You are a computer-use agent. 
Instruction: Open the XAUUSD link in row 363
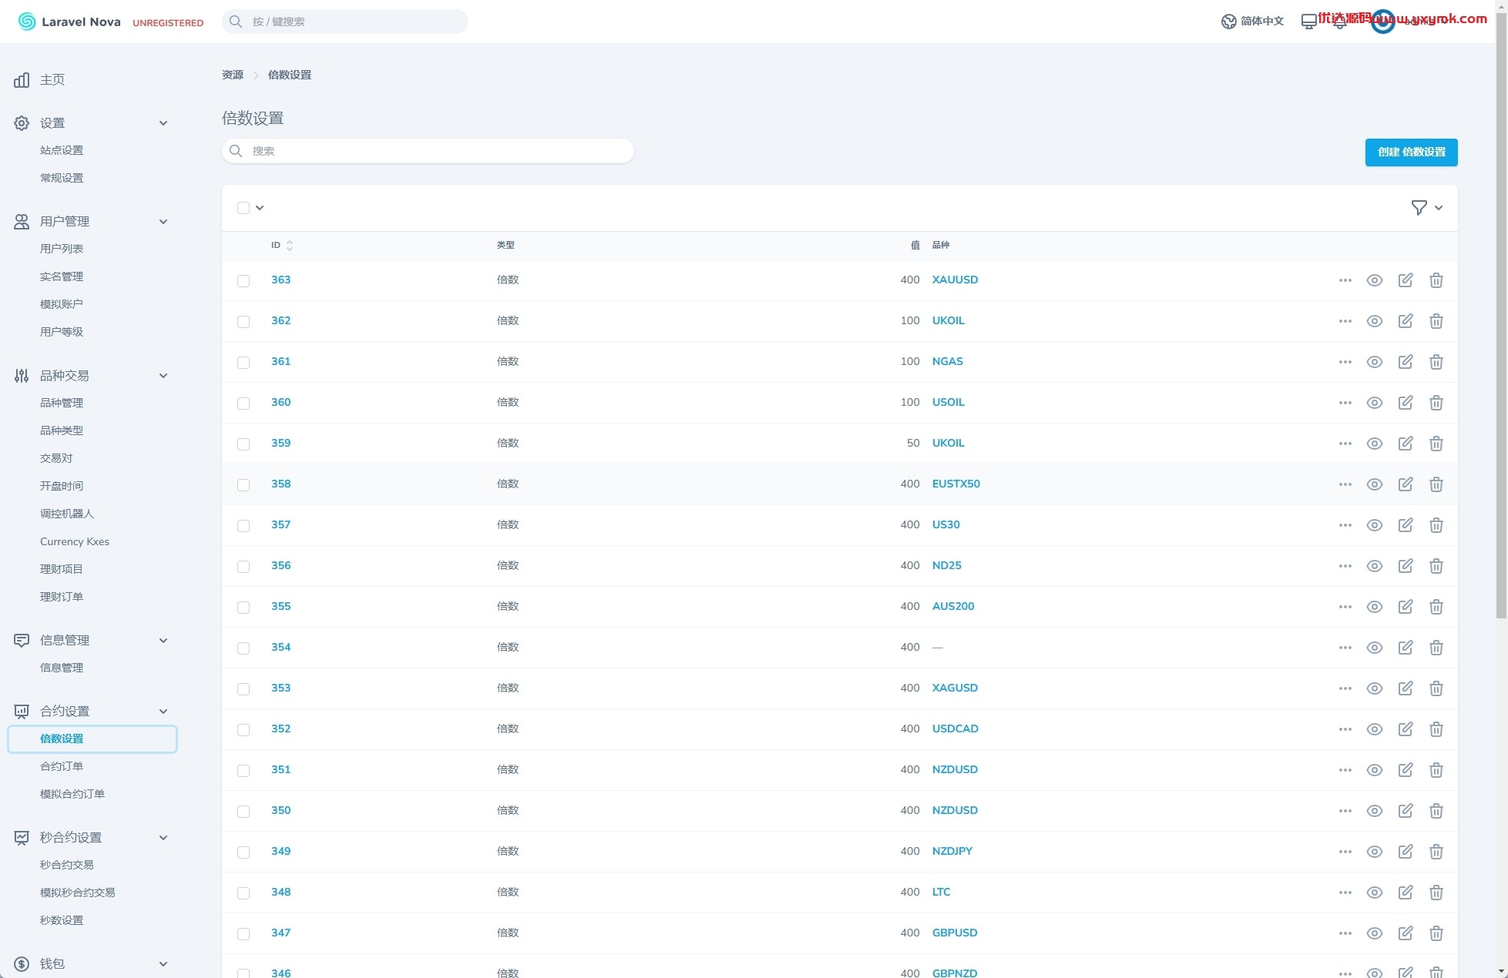[x=955, y=280]
